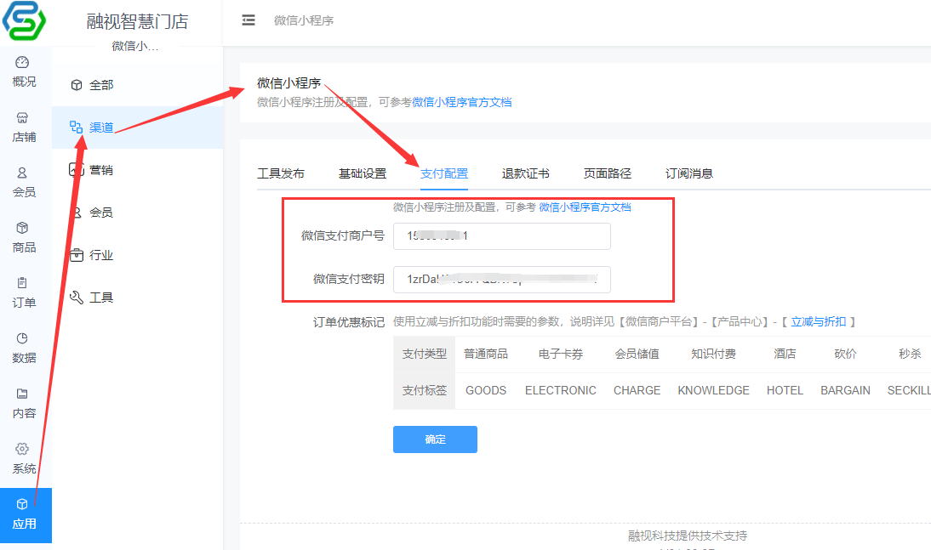Click the 确定 confirm button
931x550 pixels.
coord(435,439)
